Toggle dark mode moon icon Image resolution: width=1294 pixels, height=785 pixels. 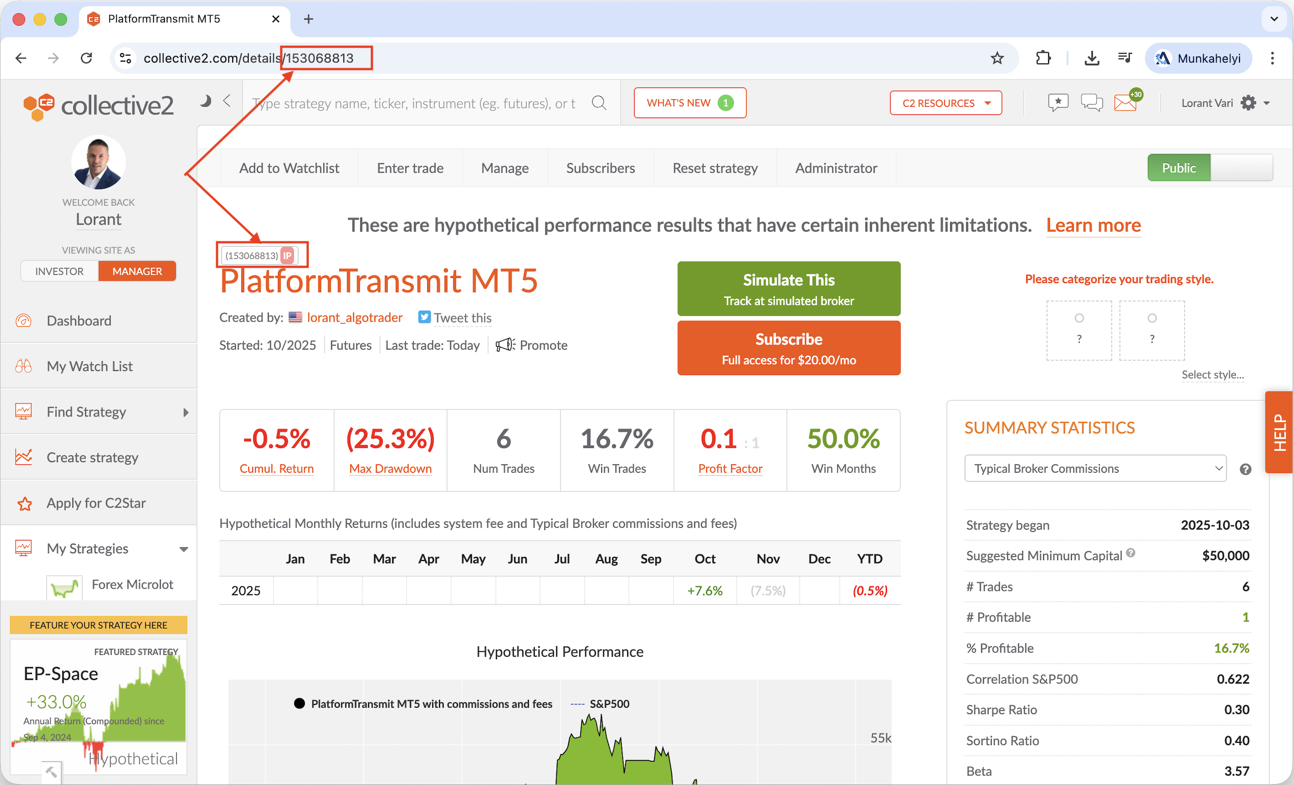coord(205,101)
